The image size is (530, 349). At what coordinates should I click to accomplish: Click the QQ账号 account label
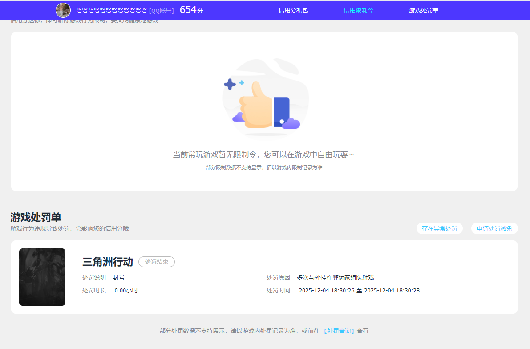[x=162, y=10]
